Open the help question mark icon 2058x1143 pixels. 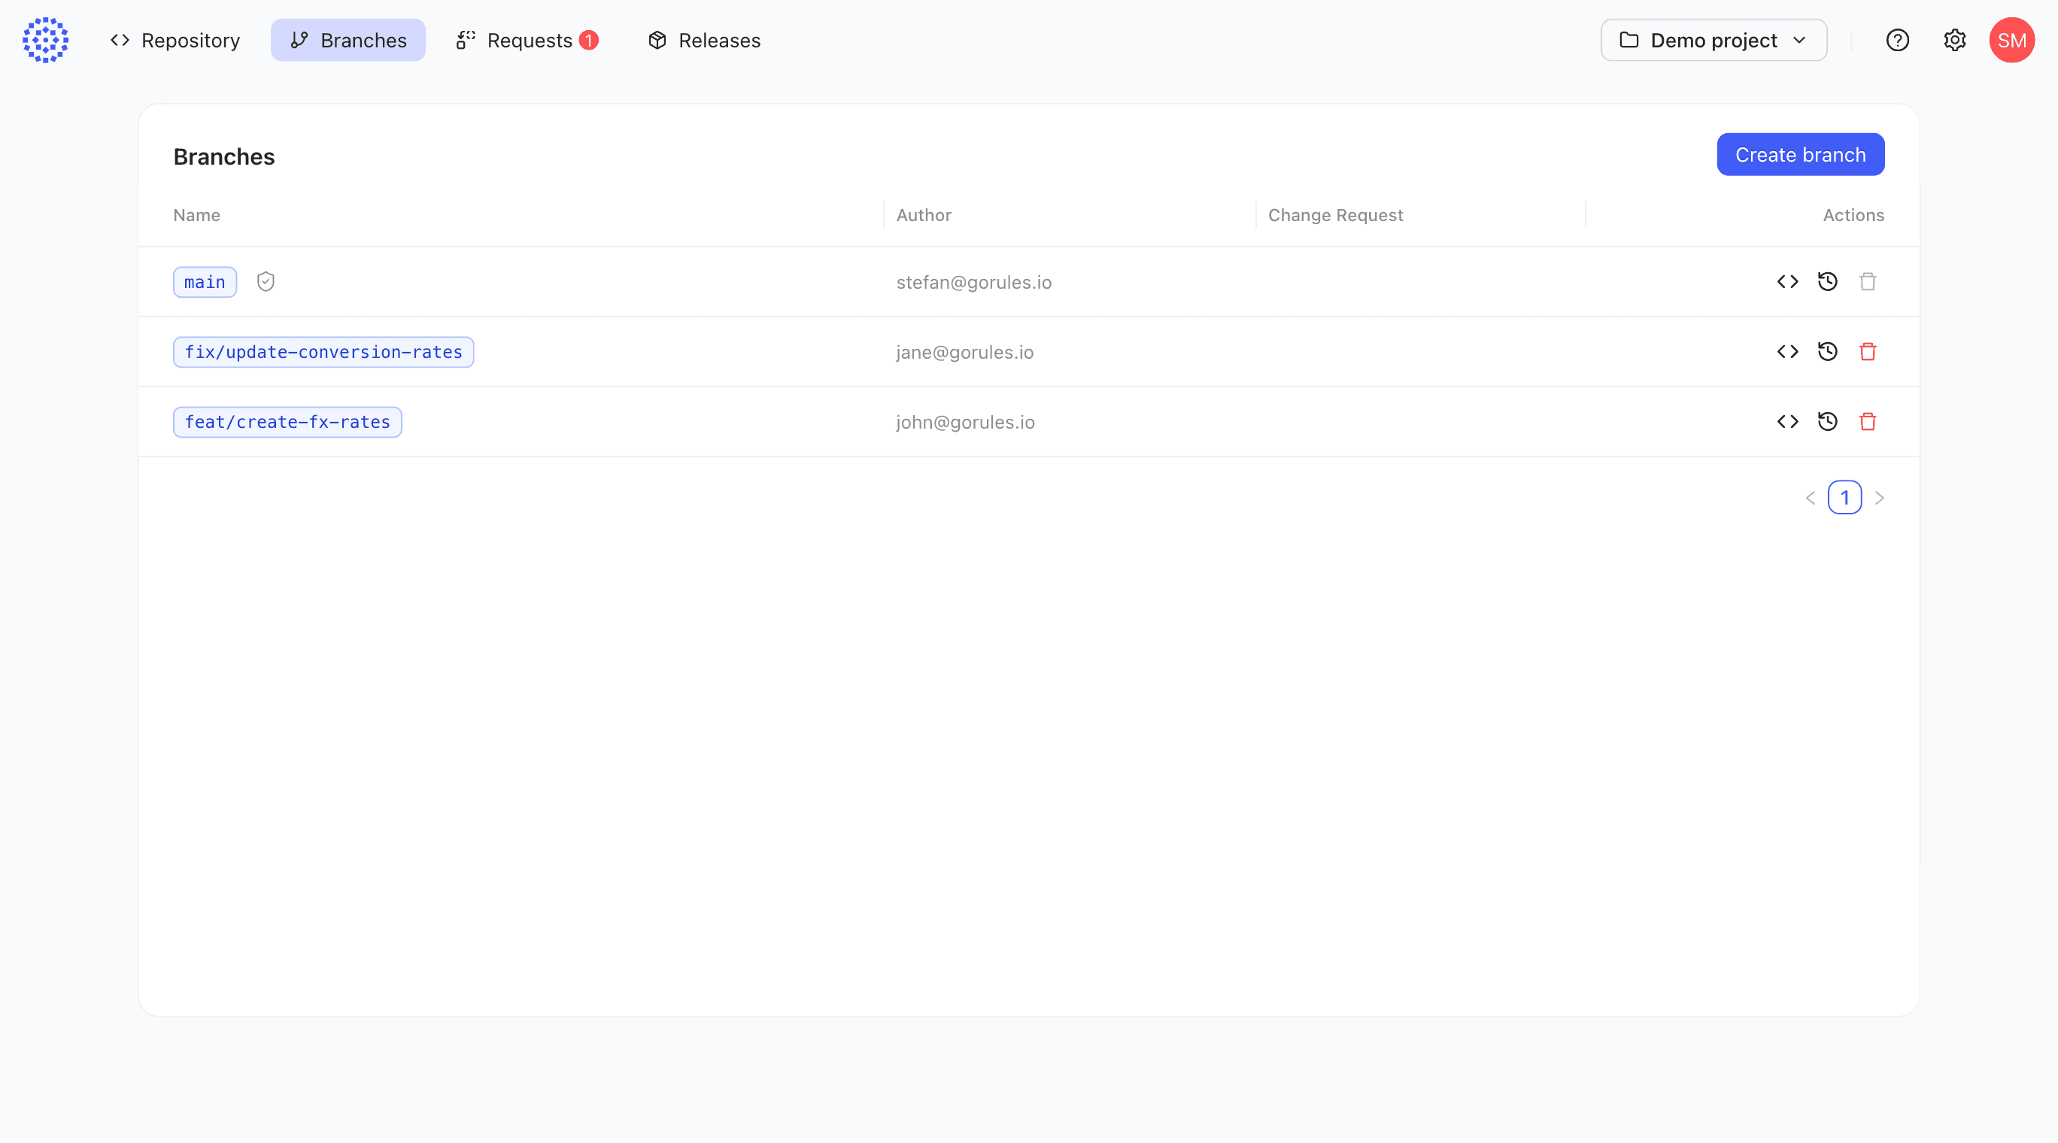pyautogui.click(x=1898, y=40)
